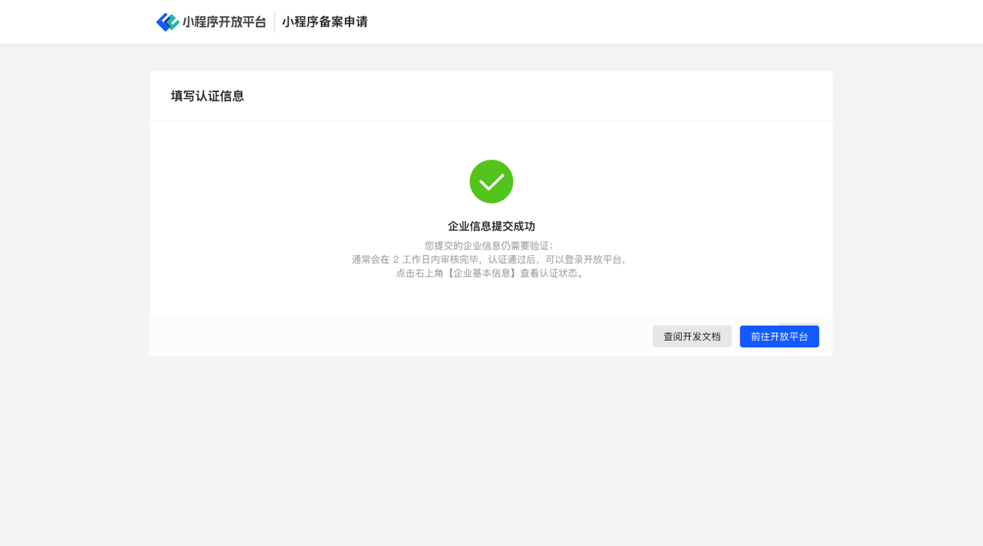Click the vertical divider beside the logo
983x546 pixels.
click(274, 22)
